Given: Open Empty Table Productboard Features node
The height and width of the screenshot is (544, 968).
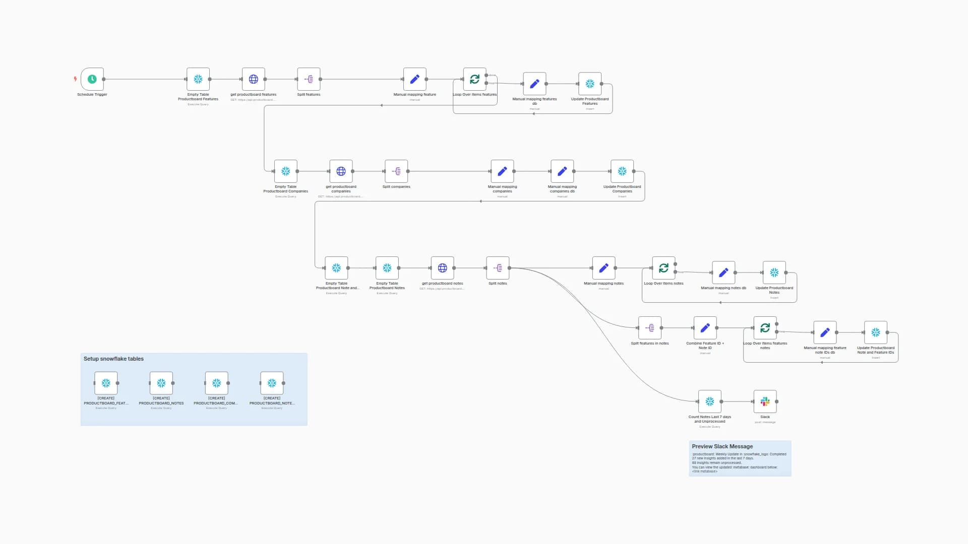Looking at the screenshot, I should pyautogui.click(x=198, y=79).
